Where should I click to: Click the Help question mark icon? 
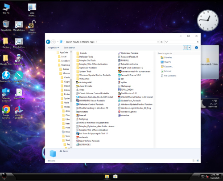tap(196, 48)
